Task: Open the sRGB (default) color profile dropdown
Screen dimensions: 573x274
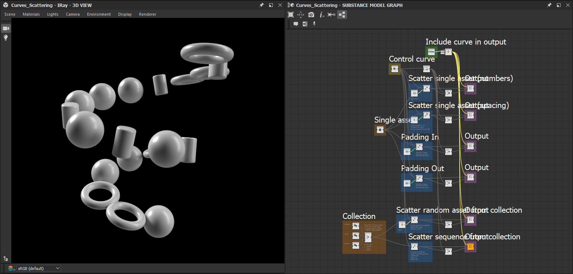Action: tap(38, 268)
